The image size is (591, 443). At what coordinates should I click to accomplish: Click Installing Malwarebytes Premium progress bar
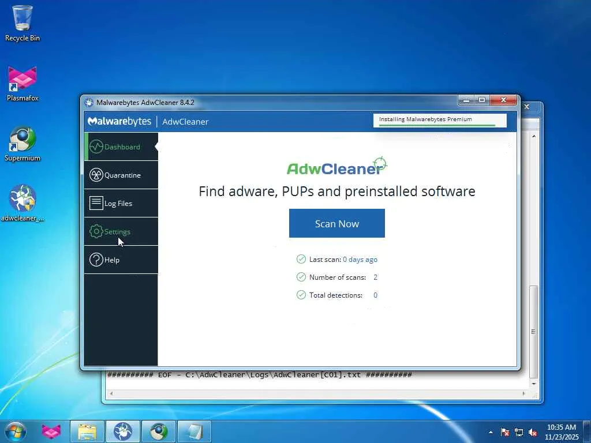tap(440, 121)
